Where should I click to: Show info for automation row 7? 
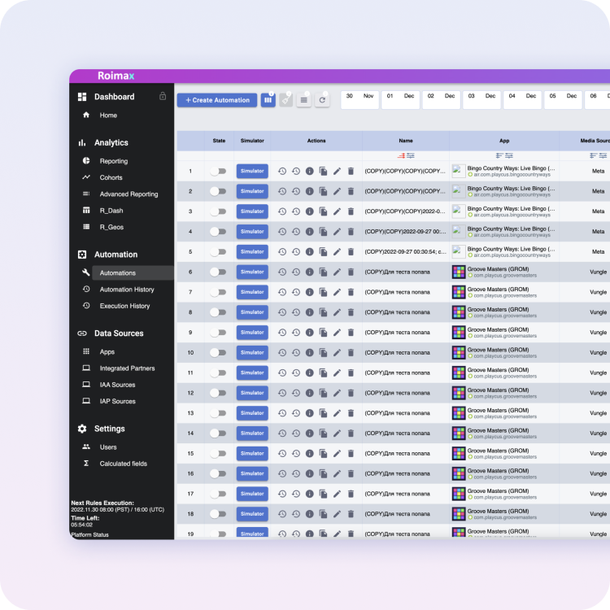pos(310,292)
